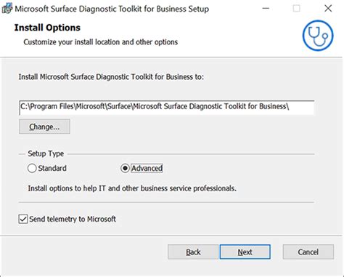Close the setup window

pyautogui.click(x=328, y=9)
